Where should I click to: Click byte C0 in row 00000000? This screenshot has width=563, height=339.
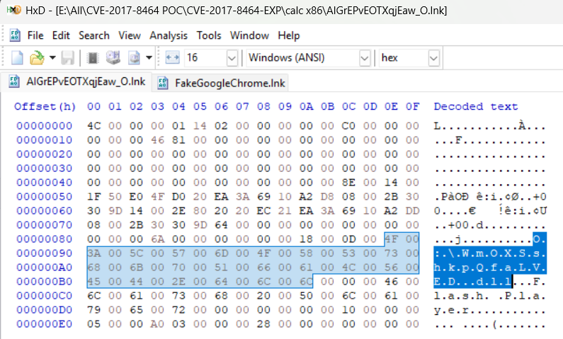(348, 126)
